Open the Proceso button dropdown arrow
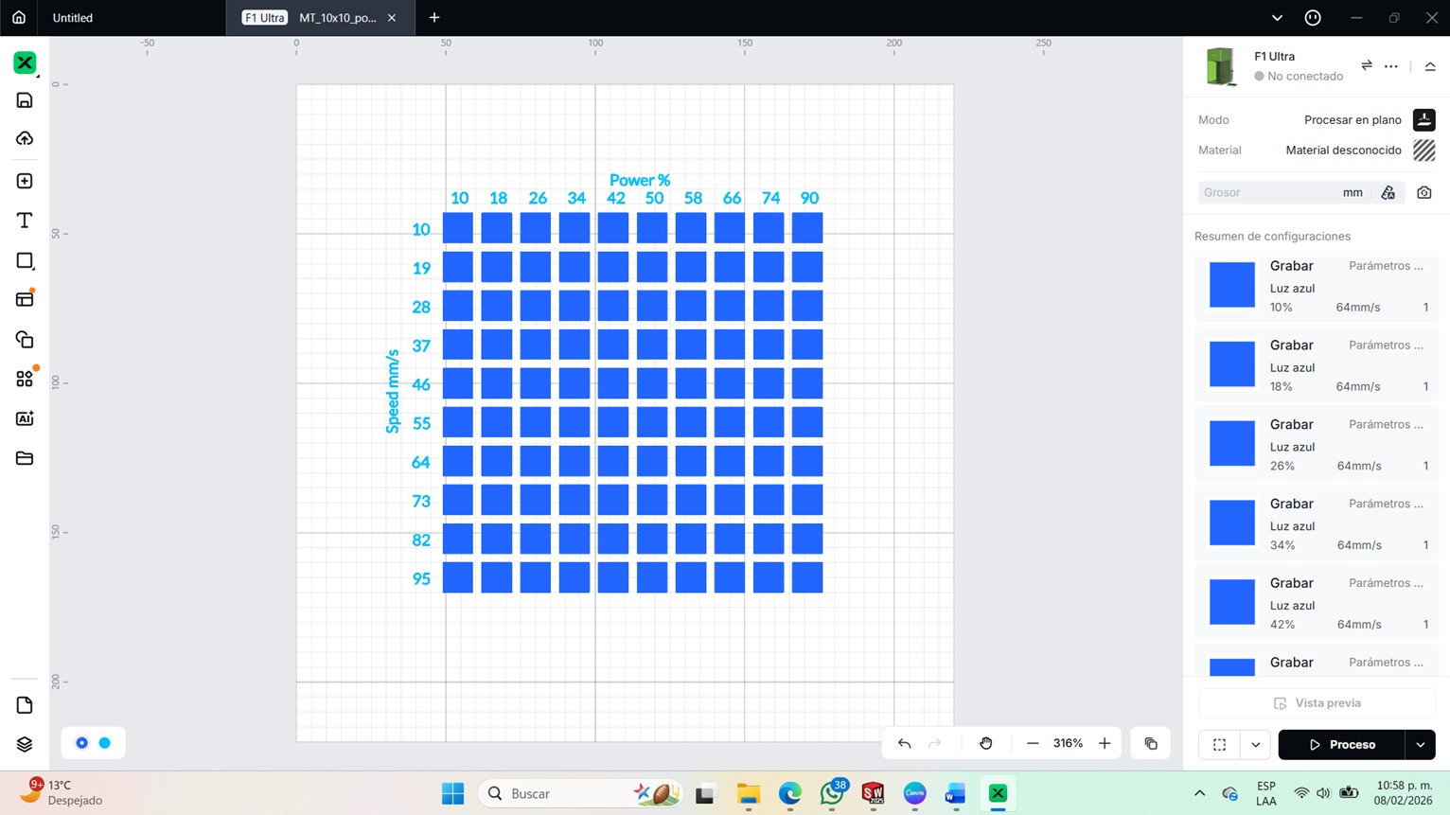The width and height of the screenshot is (1450, 815). coord(1421,745)
